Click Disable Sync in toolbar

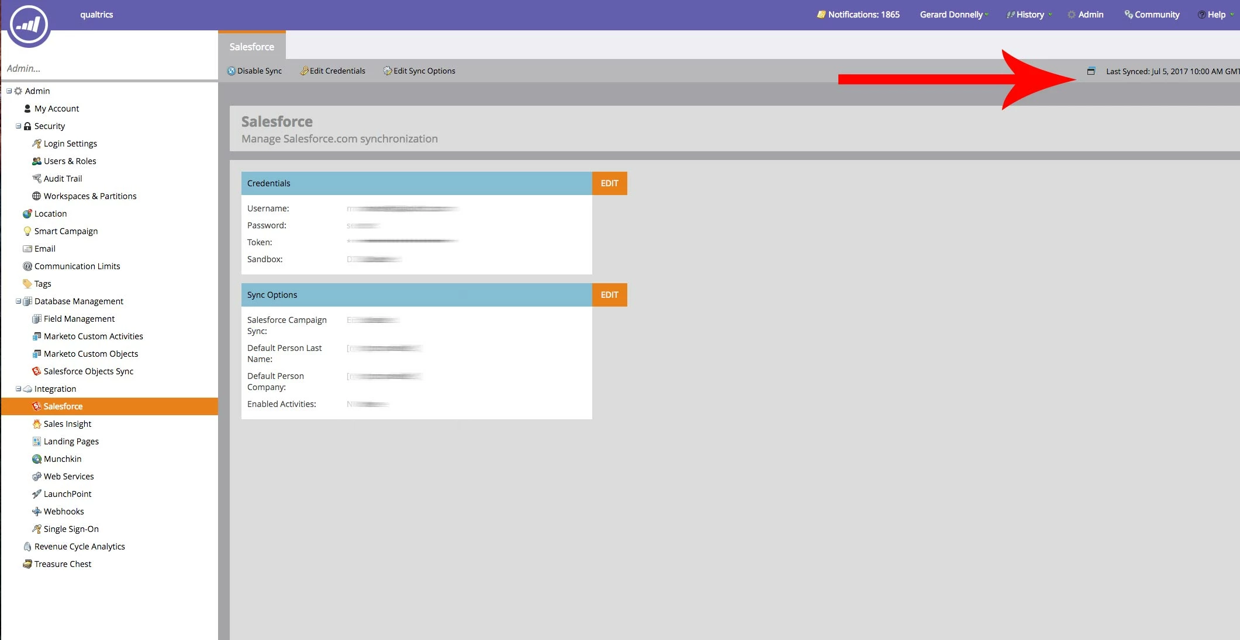pos(255,71)
